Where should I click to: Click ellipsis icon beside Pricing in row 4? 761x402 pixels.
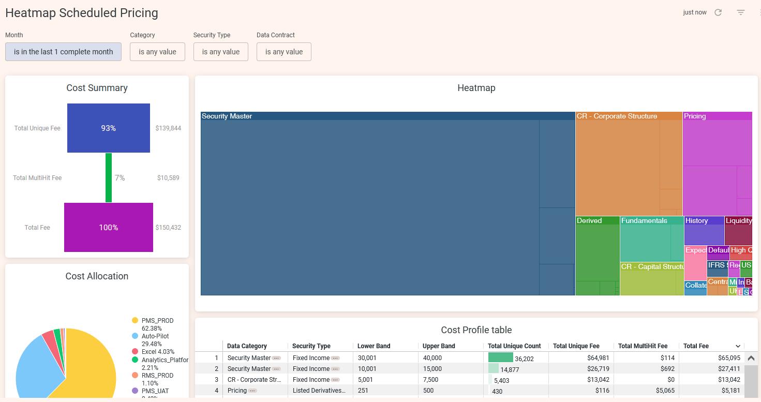(252, 391)
